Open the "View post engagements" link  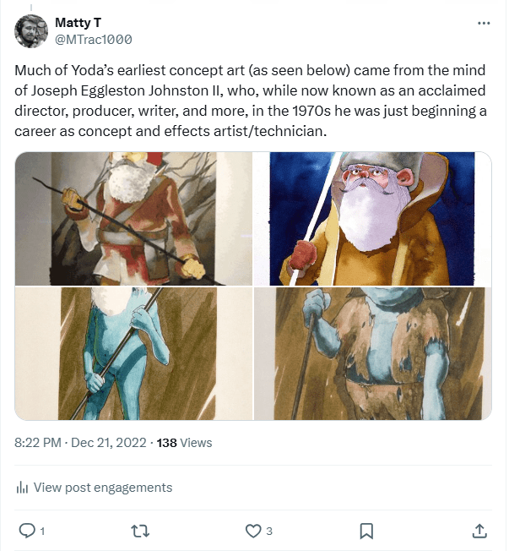point(102,488)
